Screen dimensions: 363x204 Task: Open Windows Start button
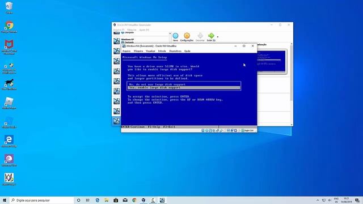(x=5, y=200)
